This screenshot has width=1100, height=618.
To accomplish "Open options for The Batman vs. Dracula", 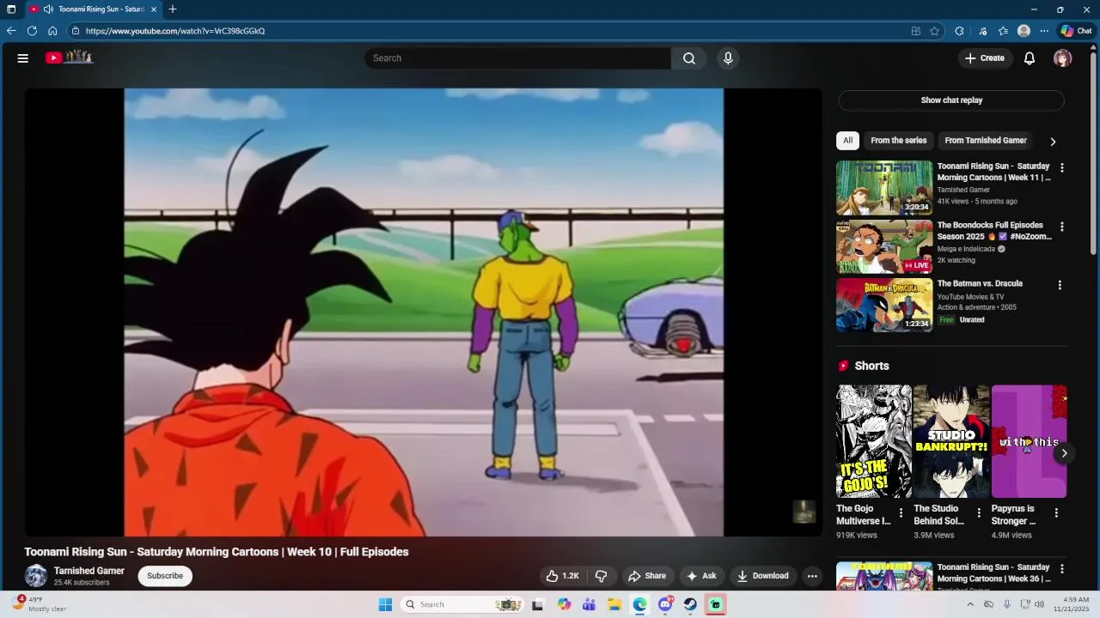I will (1060, 285).
